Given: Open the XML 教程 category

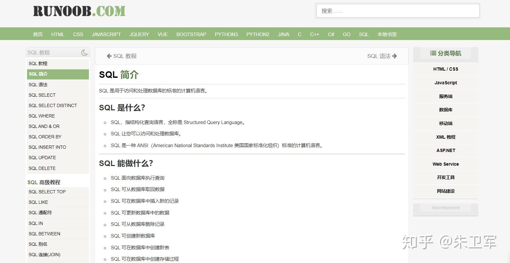Looking at the screenshot, I should (x=445, y=137).
